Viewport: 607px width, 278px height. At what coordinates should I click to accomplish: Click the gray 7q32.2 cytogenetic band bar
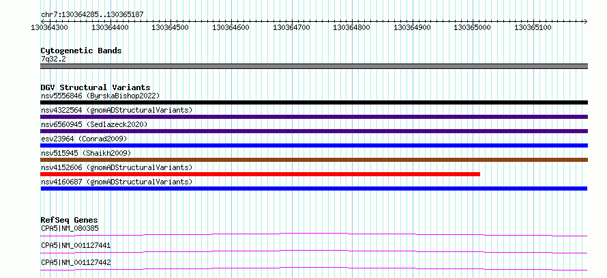pyautogui.click(x=314, y=66)
